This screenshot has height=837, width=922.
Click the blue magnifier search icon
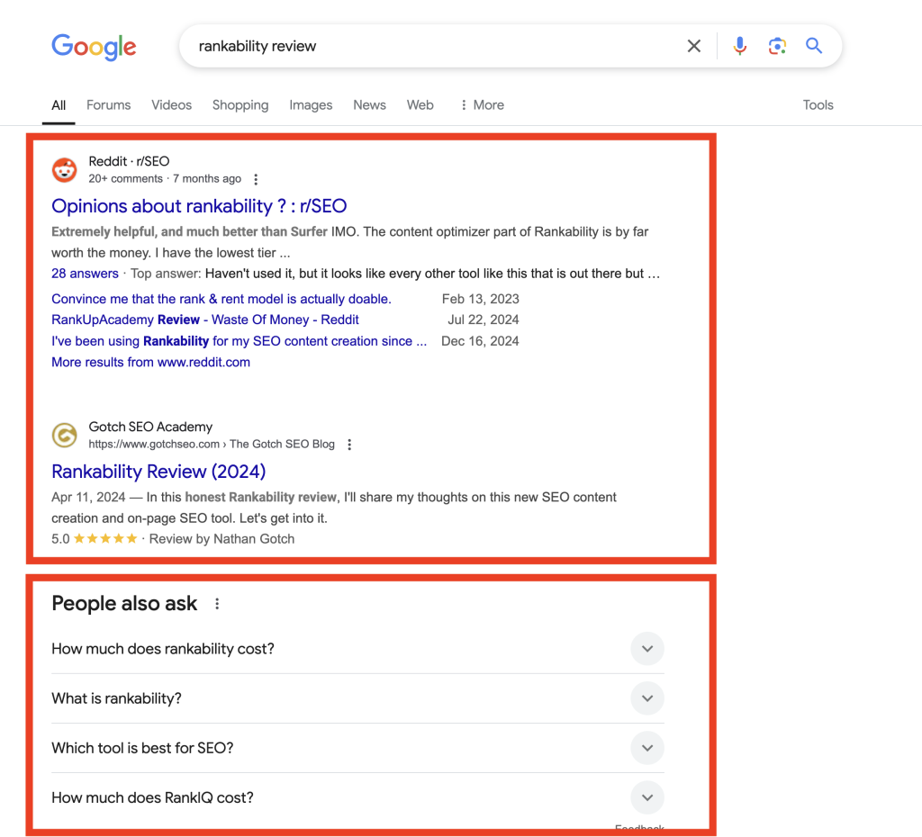814,46
